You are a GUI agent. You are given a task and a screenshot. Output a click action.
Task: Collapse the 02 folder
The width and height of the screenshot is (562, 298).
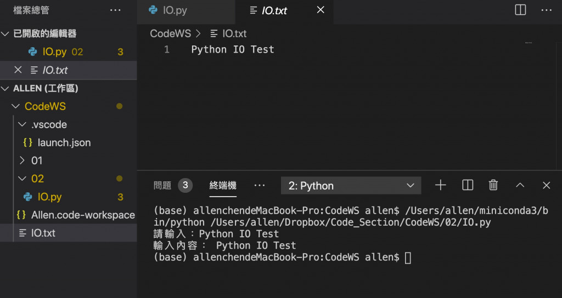pos(37,179)
